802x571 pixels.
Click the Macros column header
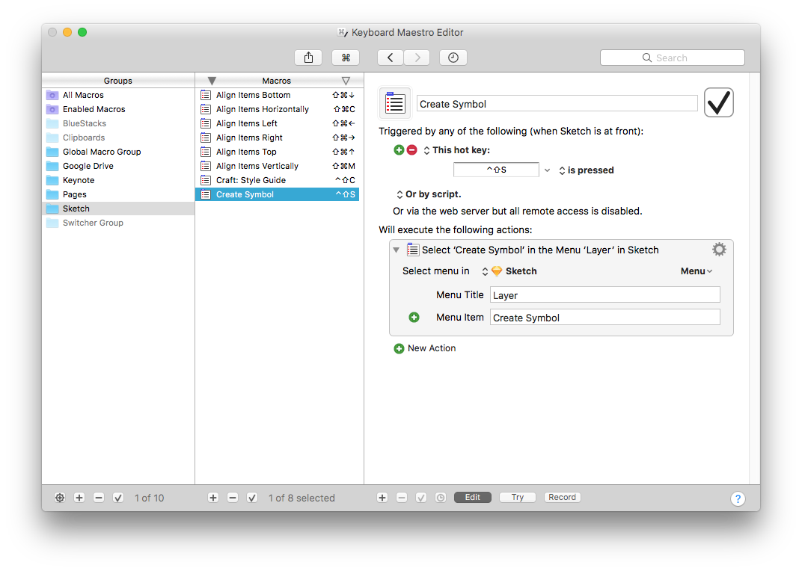277,81
